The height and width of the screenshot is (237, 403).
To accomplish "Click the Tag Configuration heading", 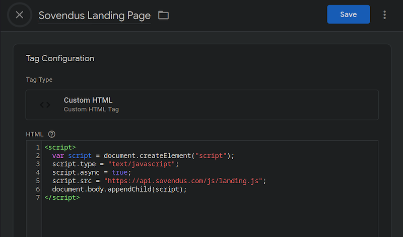I will [x=60, y=58].
